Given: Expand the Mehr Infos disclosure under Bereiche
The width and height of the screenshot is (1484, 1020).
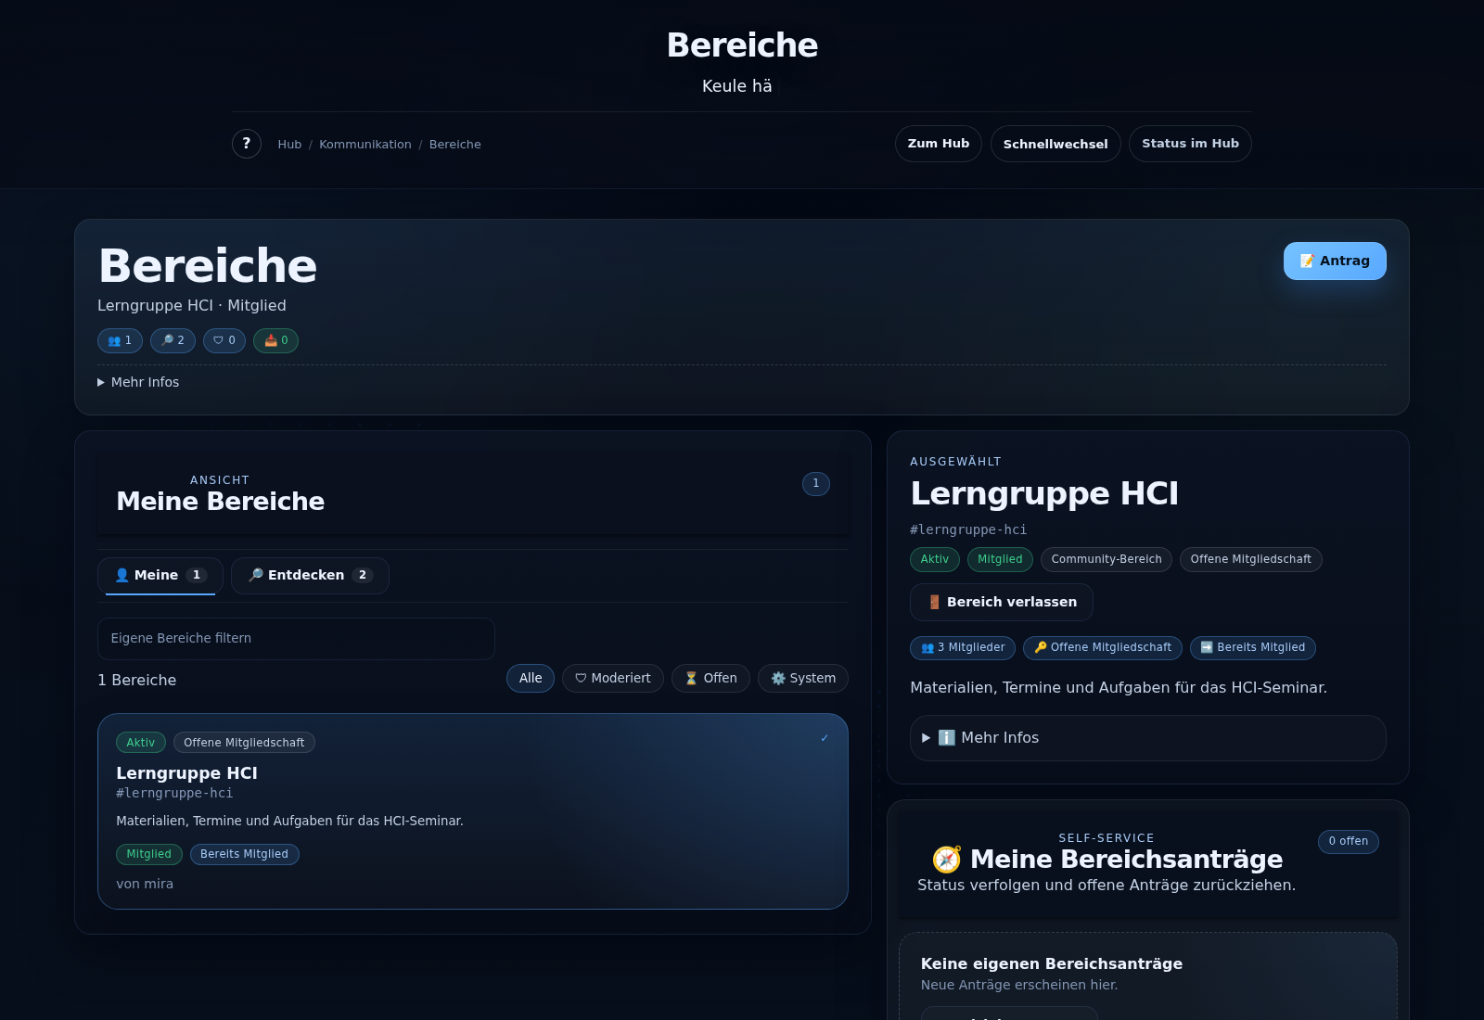Looking at the screenshot, I should click(x=138, y=381).
